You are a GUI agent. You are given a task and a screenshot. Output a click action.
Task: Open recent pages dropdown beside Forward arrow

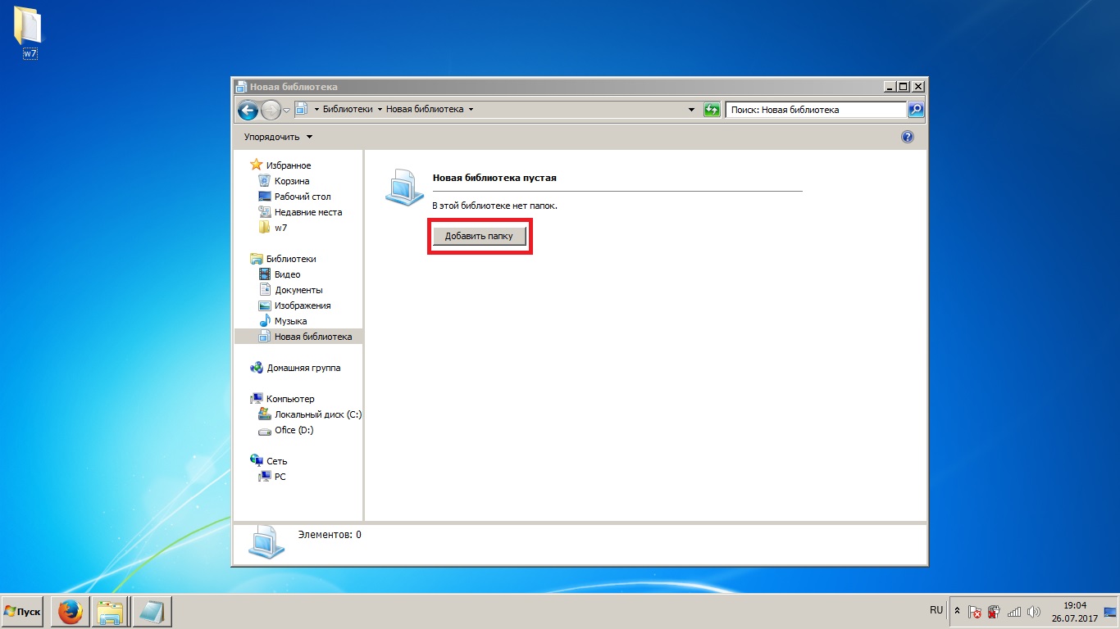click(x=287, y=110)
